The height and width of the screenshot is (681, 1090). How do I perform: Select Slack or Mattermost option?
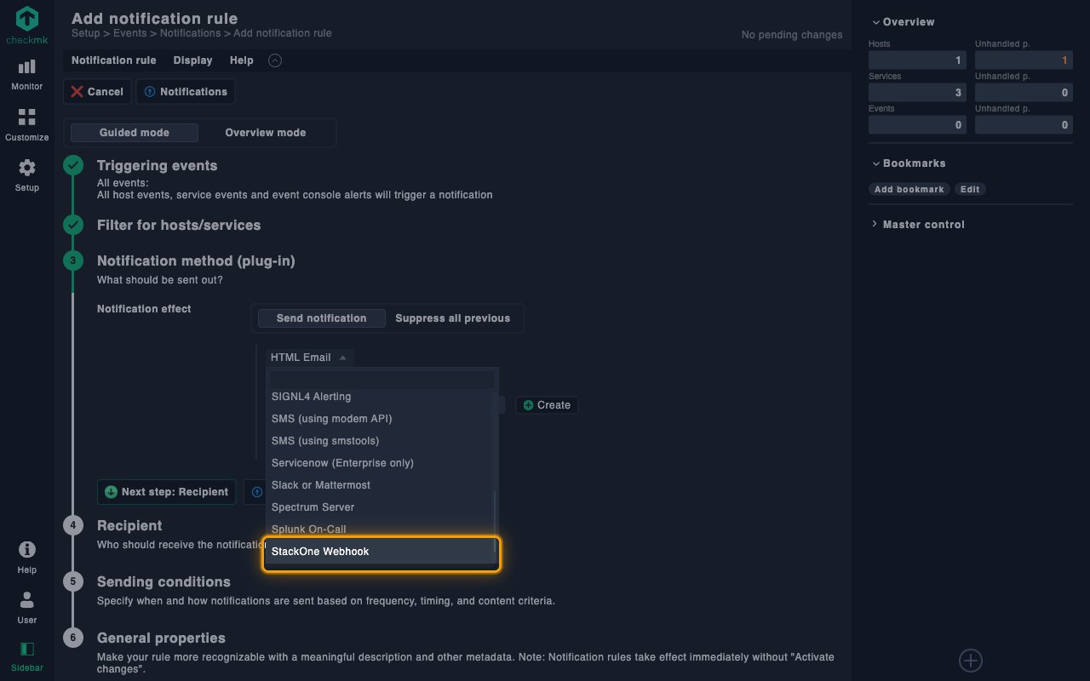(381, 485)
